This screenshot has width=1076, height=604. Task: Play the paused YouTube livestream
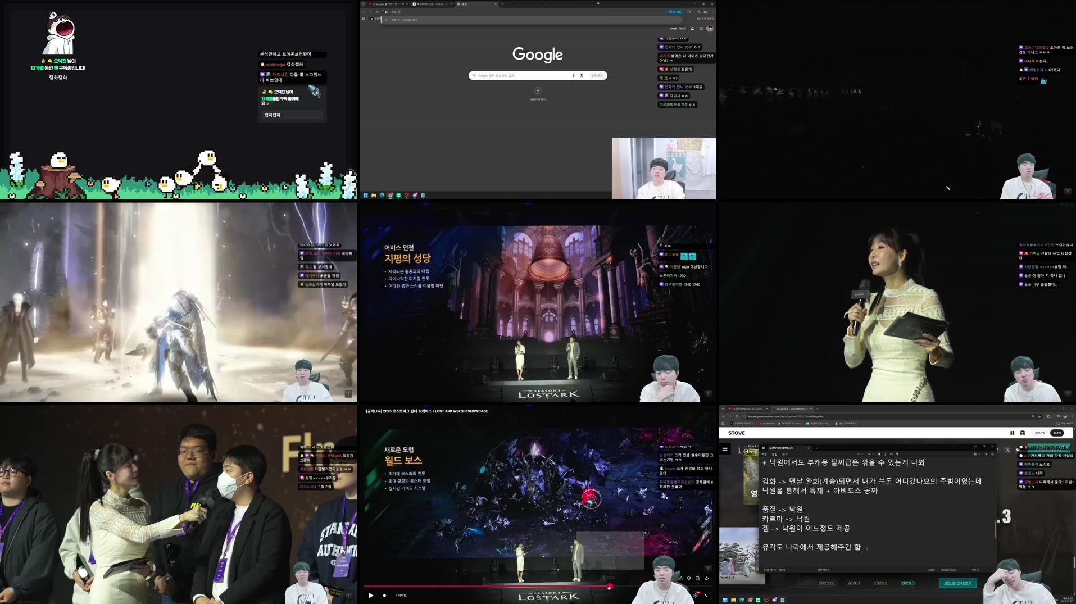click(370, 596)
